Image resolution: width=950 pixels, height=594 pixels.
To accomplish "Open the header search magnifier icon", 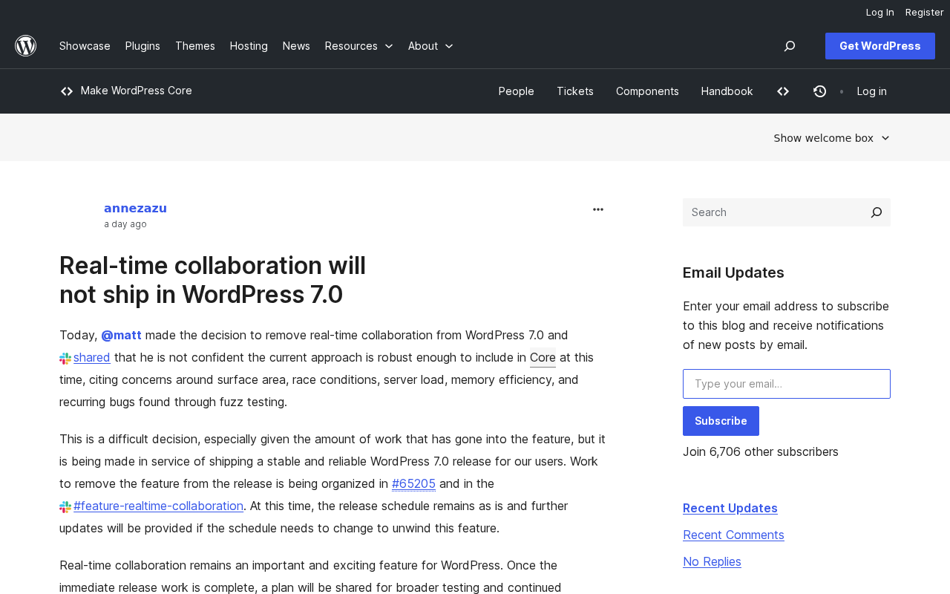I will (790, 46).
